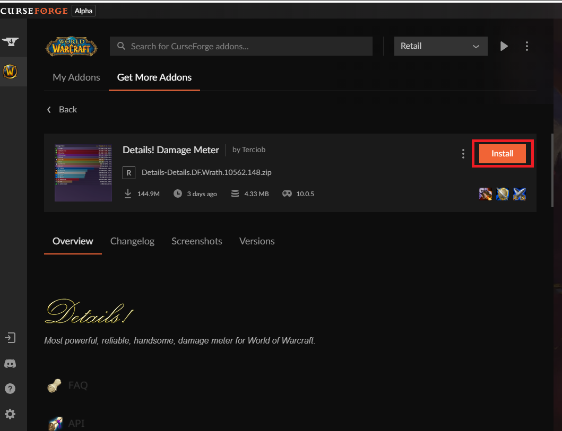Open the API link

point(76,424)
